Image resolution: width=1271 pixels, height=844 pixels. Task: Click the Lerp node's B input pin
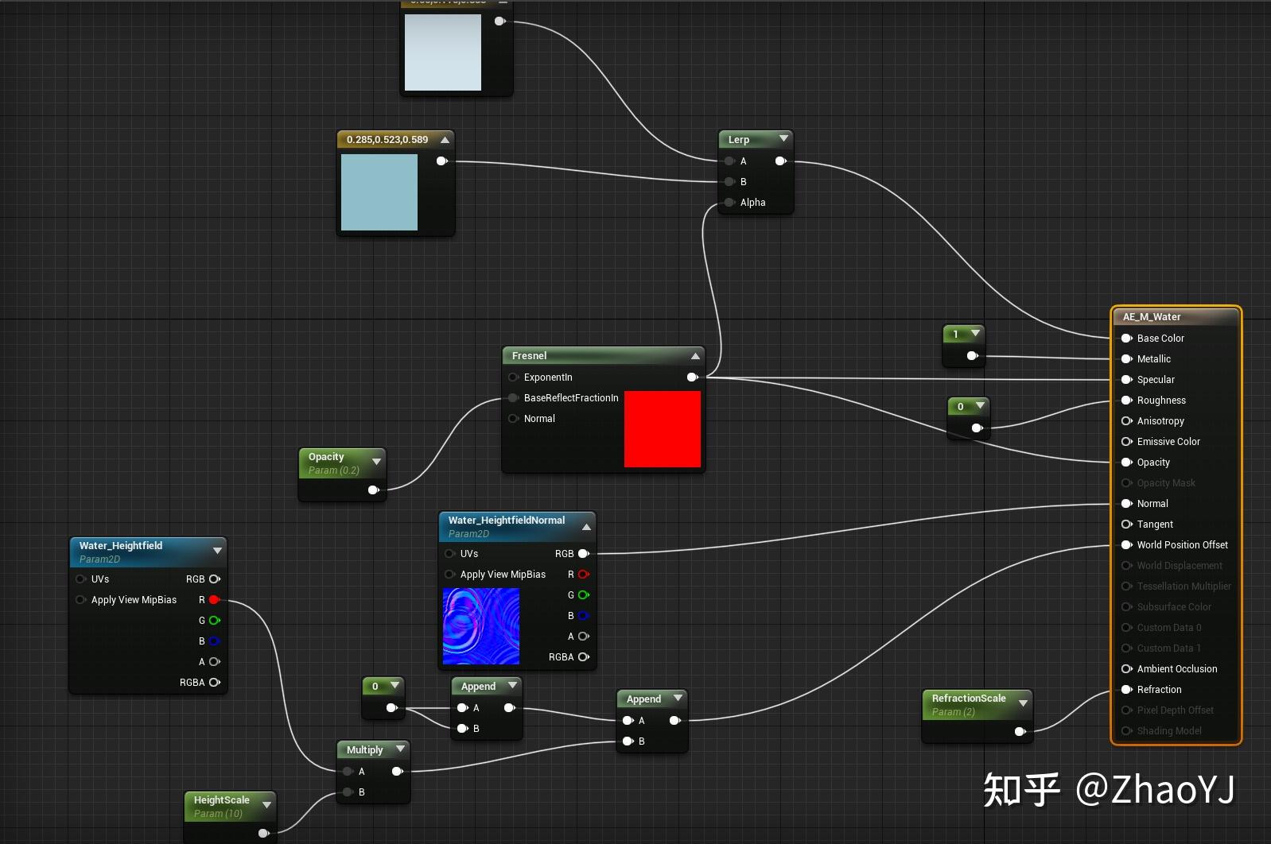729,182
